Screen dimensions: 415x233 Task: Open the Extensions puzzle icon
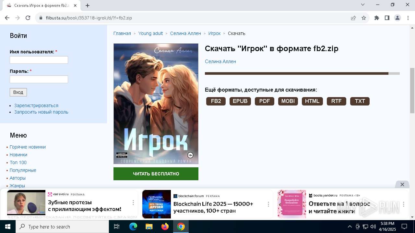377,18
